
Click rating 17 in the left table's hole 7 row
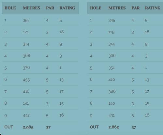click(62, 92)
